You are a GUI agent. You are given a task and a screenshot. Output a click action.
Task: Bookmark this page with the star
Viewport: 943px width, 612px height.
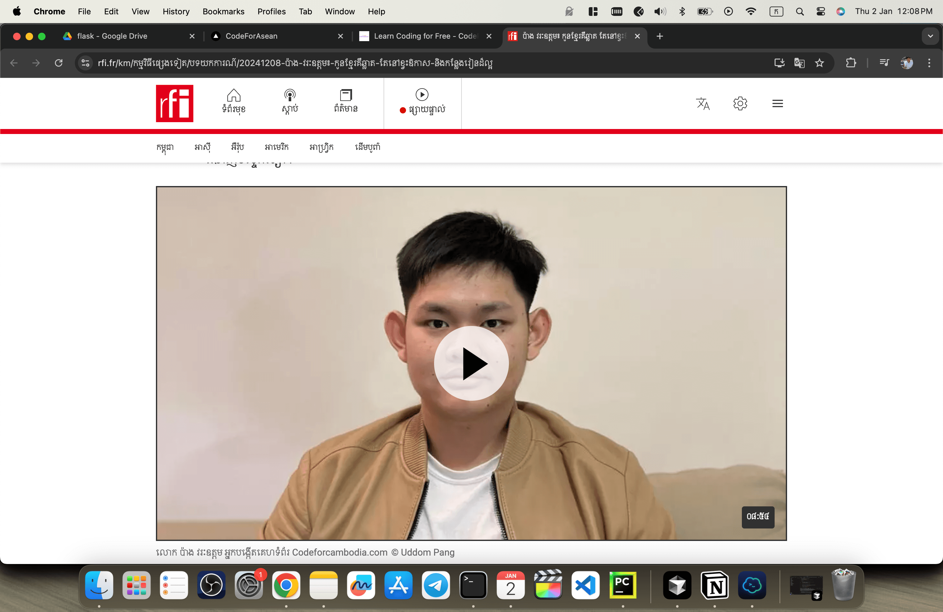(820, 63)
